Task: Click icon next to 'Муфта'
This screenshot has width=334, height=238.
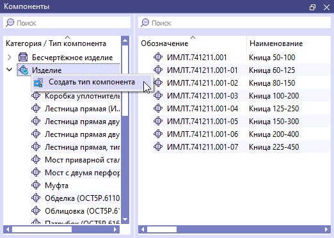Action: tap(36, 186)
